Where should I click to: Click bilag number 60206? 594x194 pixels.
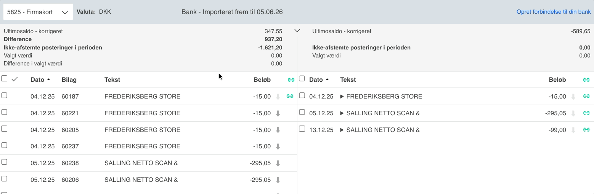tap(70, 180)
